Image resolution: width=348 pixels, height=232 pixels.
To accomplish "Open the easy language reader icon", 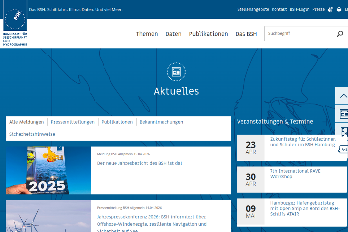I will click(x=339, y=10).
